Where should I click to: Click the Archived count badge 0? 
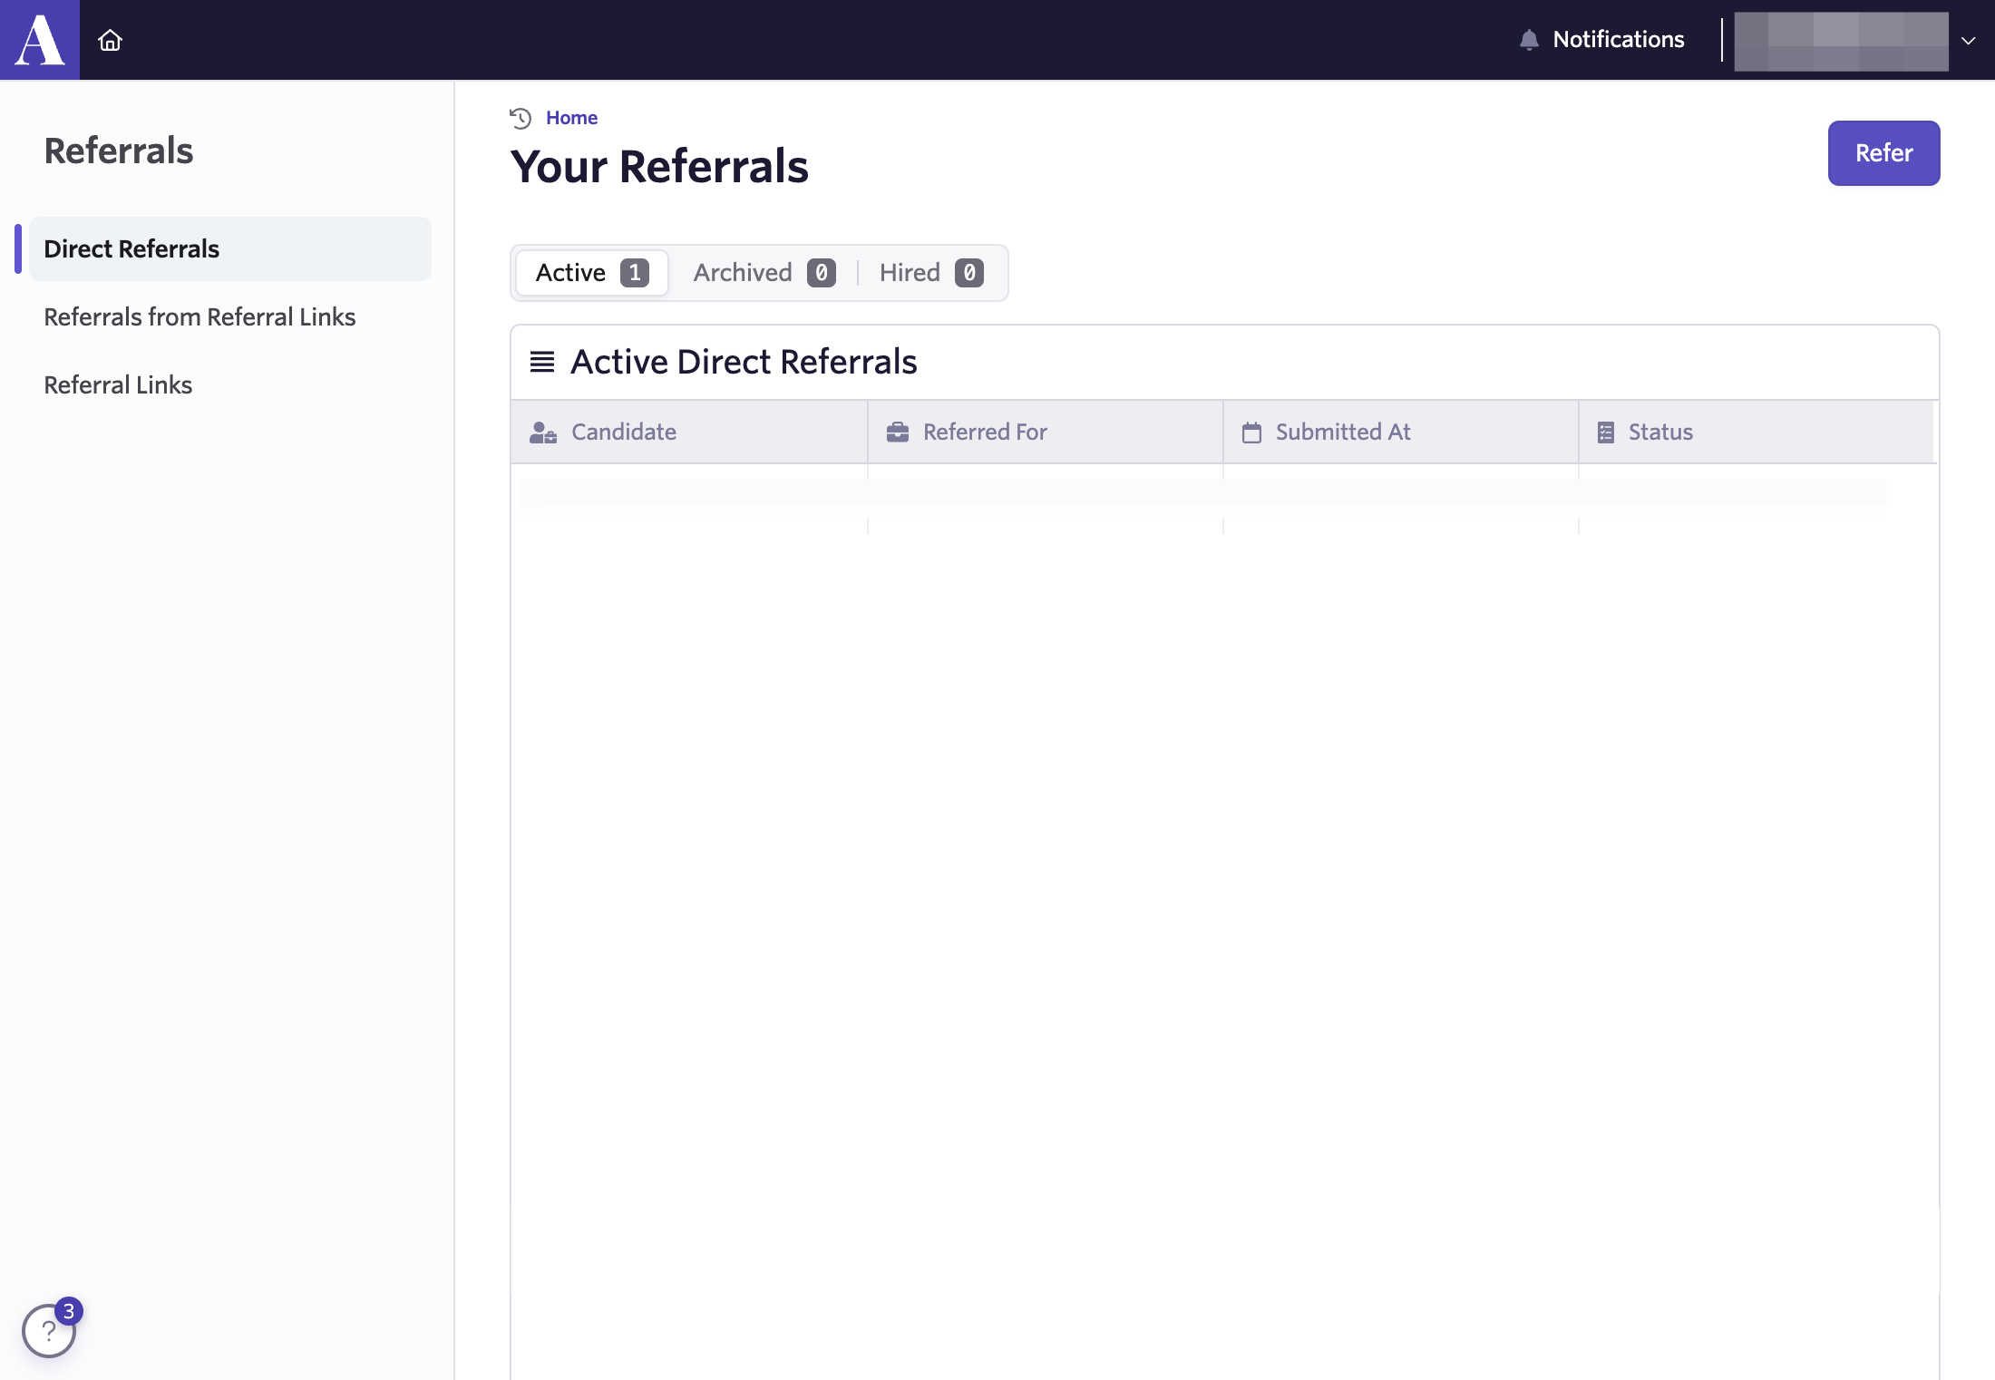pyautogui.click(x=822, y=273)
